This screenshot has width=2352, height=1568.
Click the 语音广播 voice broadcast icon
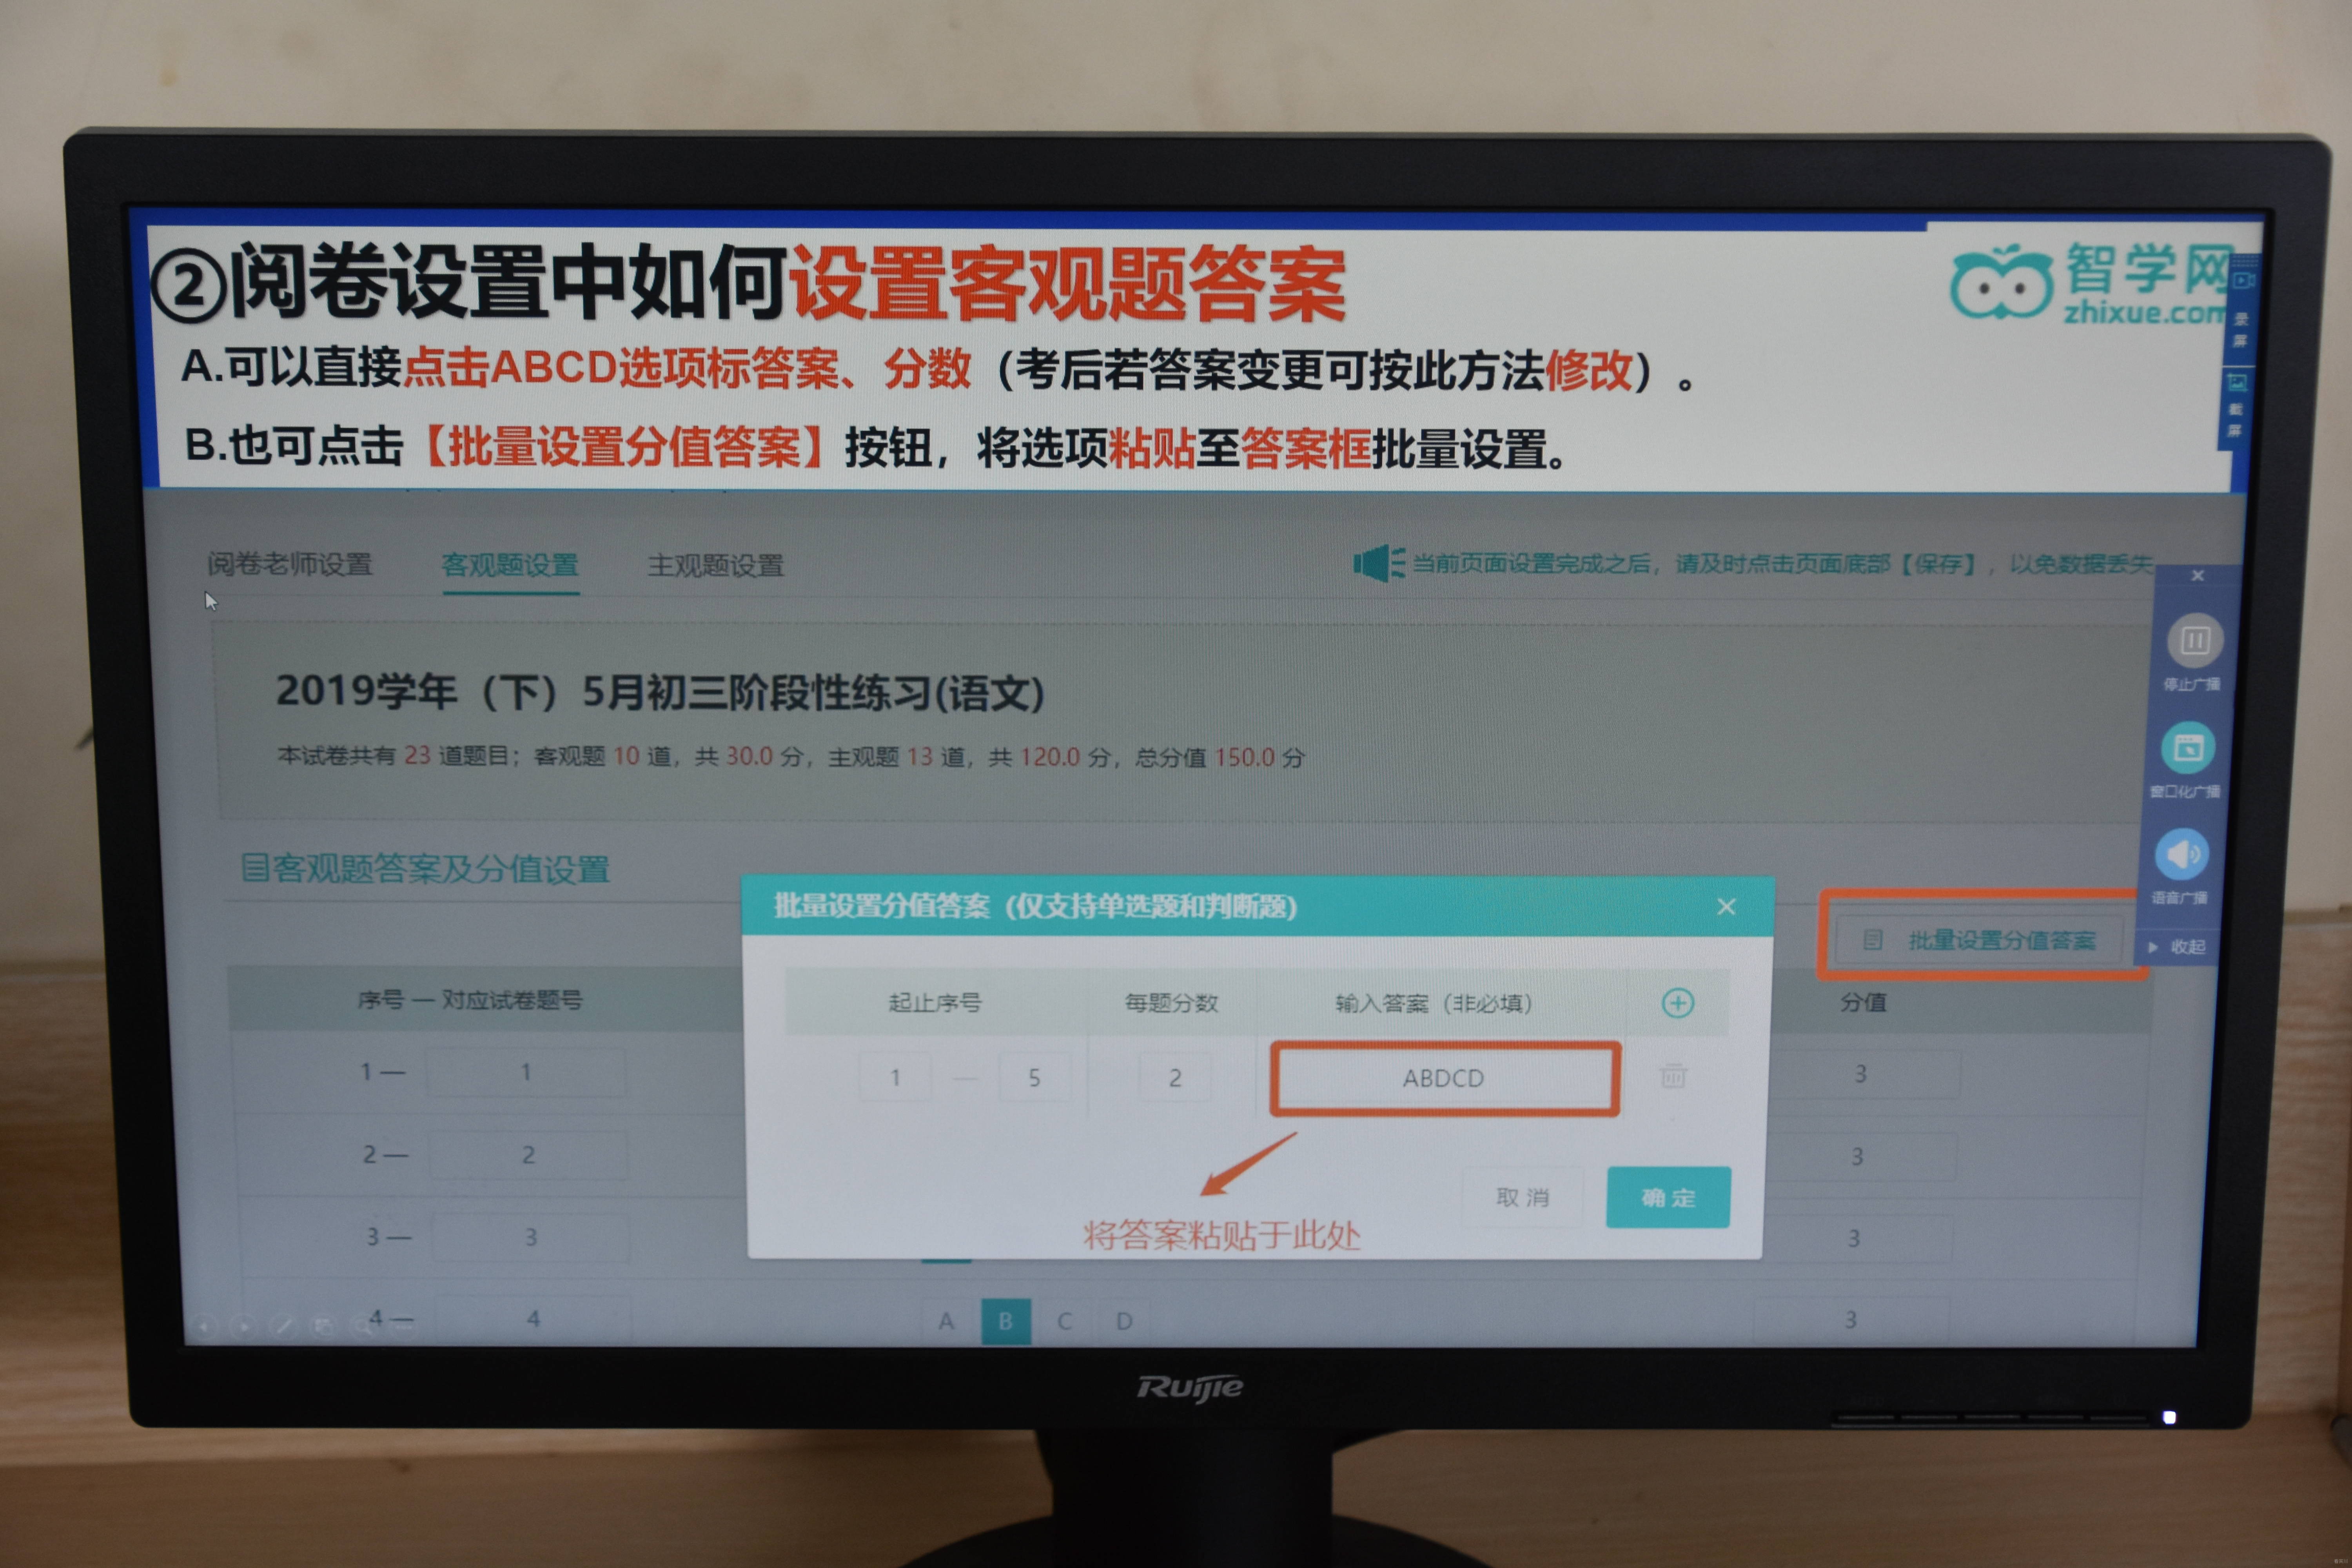point(2181,855)
